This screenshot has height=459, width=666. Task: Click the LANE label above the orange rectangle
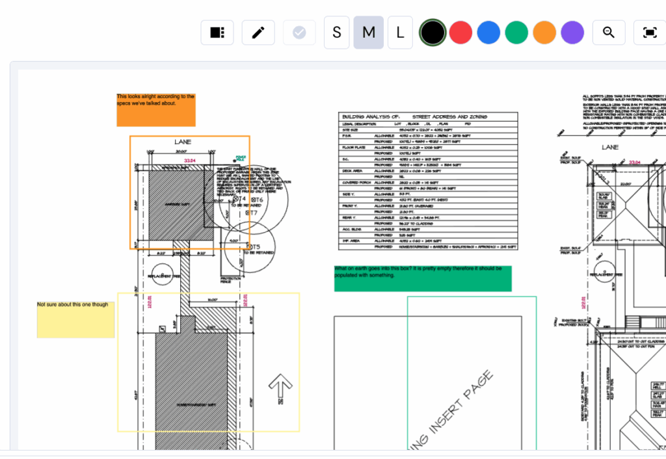pos(183,142)
